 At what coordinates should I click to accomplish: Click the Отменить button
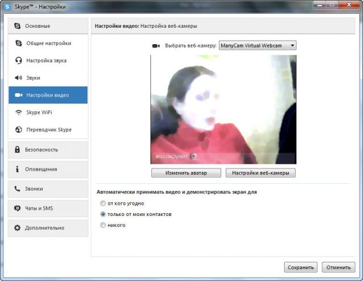point(339,267)
